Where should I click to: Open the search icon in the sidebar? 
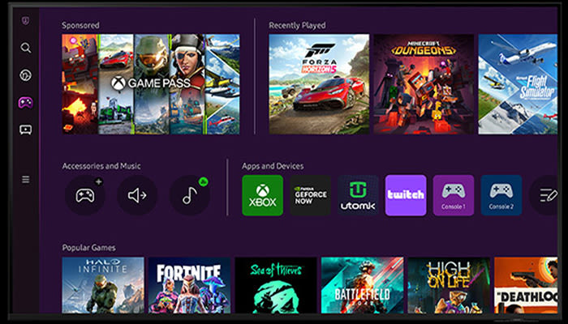tap(26, 48)
